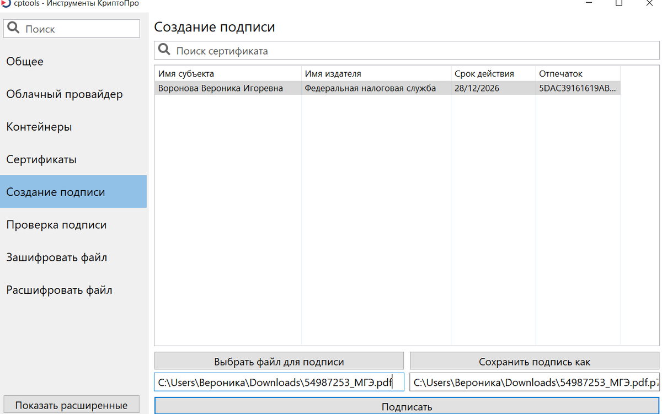The height and width of the screenshot is (414, 662).
Task: Sort by the Имя издателя column header
Action: (x=376, y=73)
